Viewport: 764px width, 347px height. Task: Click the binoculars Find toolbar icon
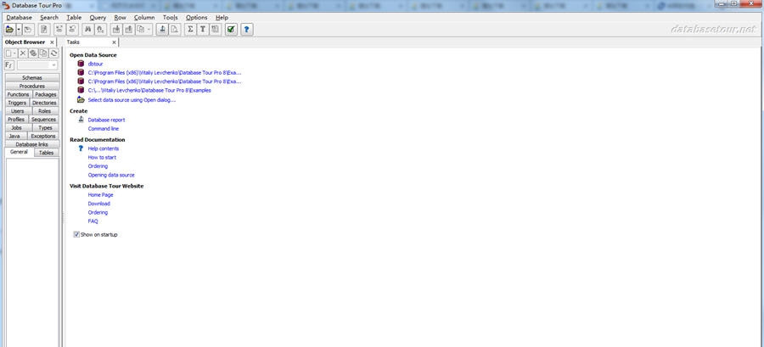pyautogui.click(x=88, y=29)
